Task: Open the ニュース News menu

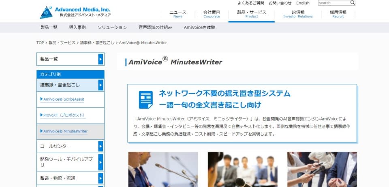Action: point(178,14)
